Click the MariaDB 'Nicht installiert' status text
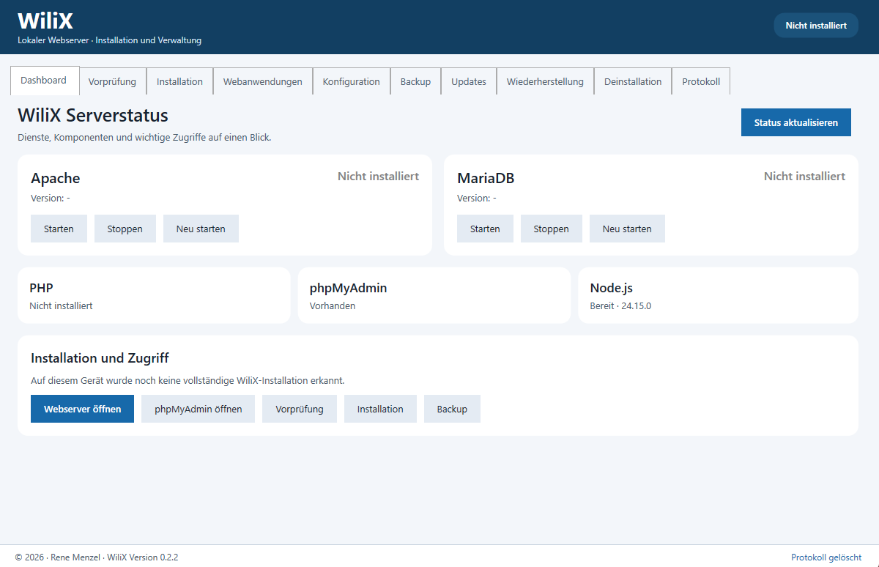 [804, 176]
